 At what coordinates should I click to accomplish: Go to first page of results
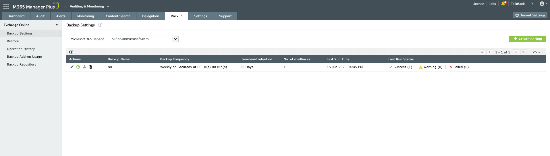coord(482,52)
